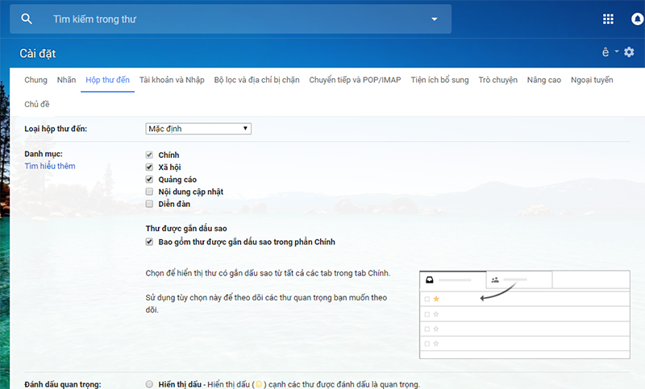Screen dimensions: 645x389
Task: Switch to the 'Chung' settings tab
Action: [x=35, y=80]
